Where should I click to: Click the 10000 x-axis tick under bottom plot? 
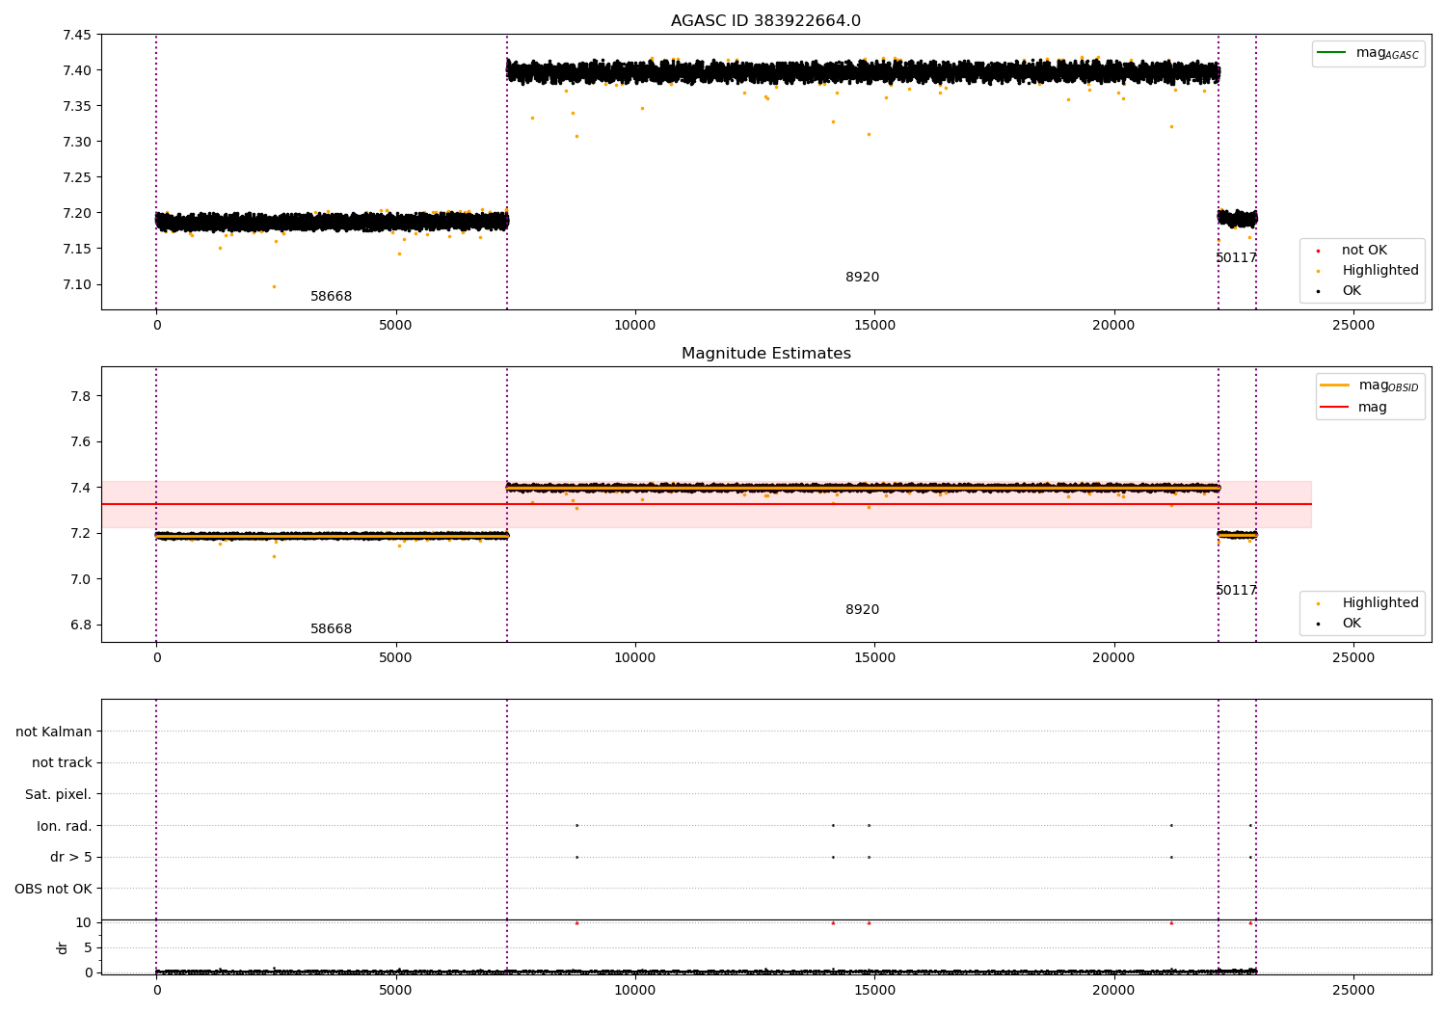pos(634,991)
